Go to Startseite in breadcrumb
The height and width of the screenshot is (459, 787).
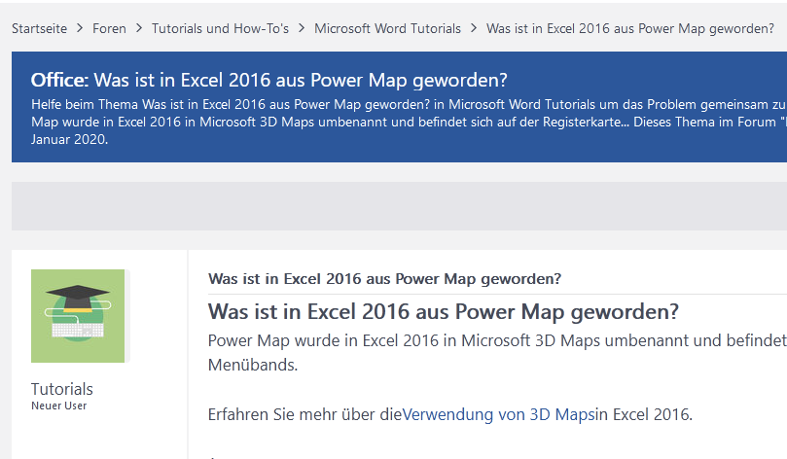pyautogui.click(x=39, y=28)
